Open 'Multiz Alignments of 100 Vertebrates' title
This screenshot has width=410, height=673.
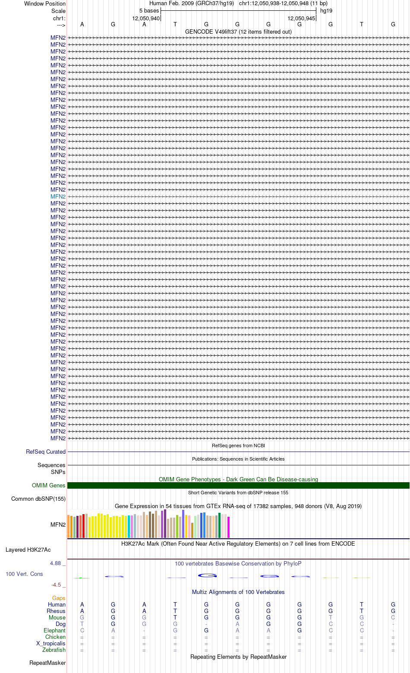coord(238,592)
